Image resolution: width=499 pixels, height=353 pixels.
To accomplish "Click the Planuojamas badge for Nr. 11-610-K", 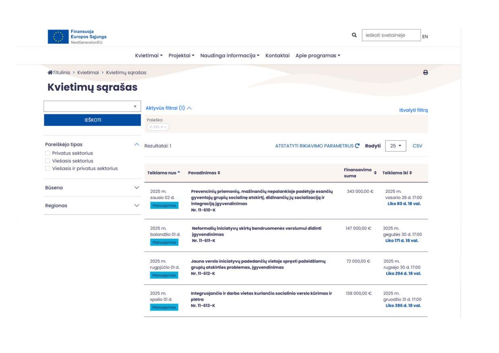I will (164, 205).
